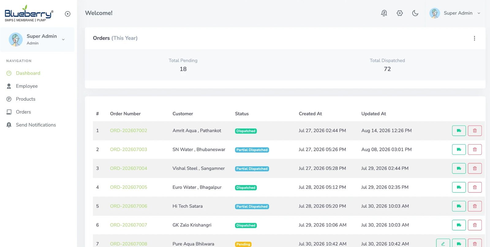Click Aug 14, 2026 12:26 PM updated time

pos(386,130)
